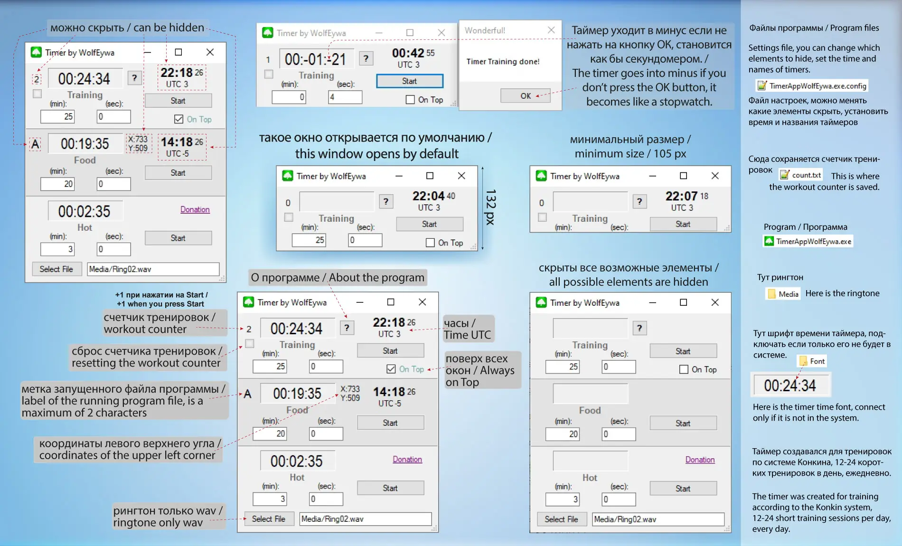Click the ? button in the all-elements-hidden window
Screen dimensions: 902x546
point(639,328)
